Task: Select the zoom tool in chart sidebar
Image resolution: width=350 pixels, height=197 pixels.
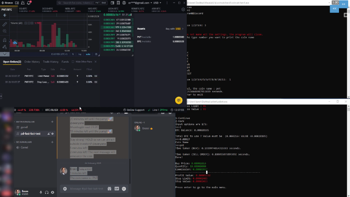Action: coord(5,31)
